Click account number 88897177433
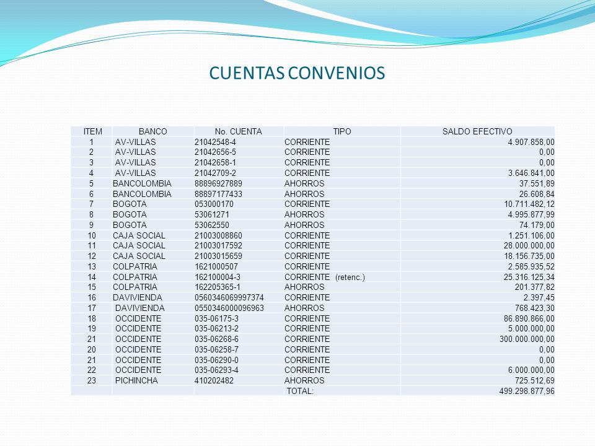 [x=218, y=194]
